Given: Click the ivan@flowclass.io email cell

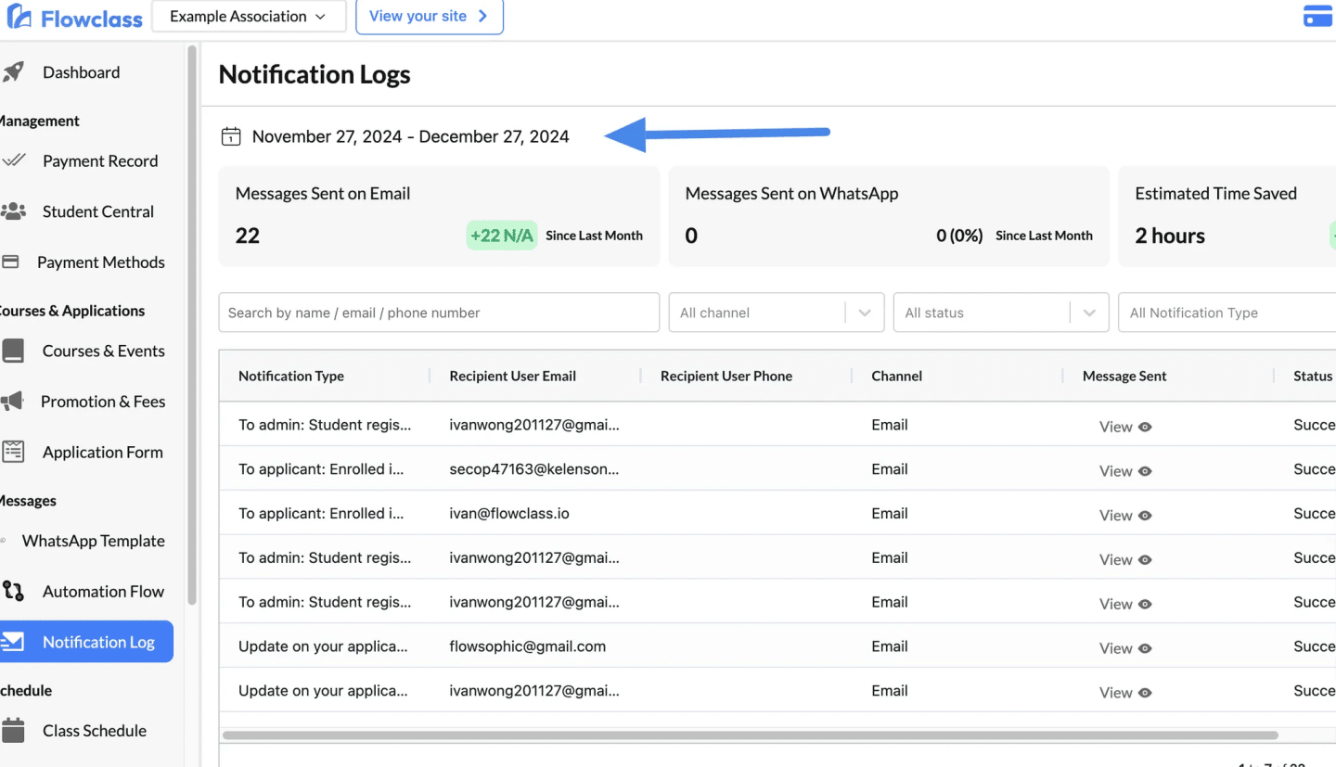Looking at the screenshot, I should 509,513.
